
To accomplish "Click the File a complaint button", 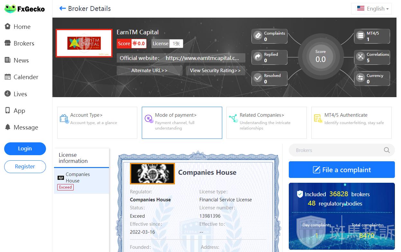I will (x=342, y=170).
